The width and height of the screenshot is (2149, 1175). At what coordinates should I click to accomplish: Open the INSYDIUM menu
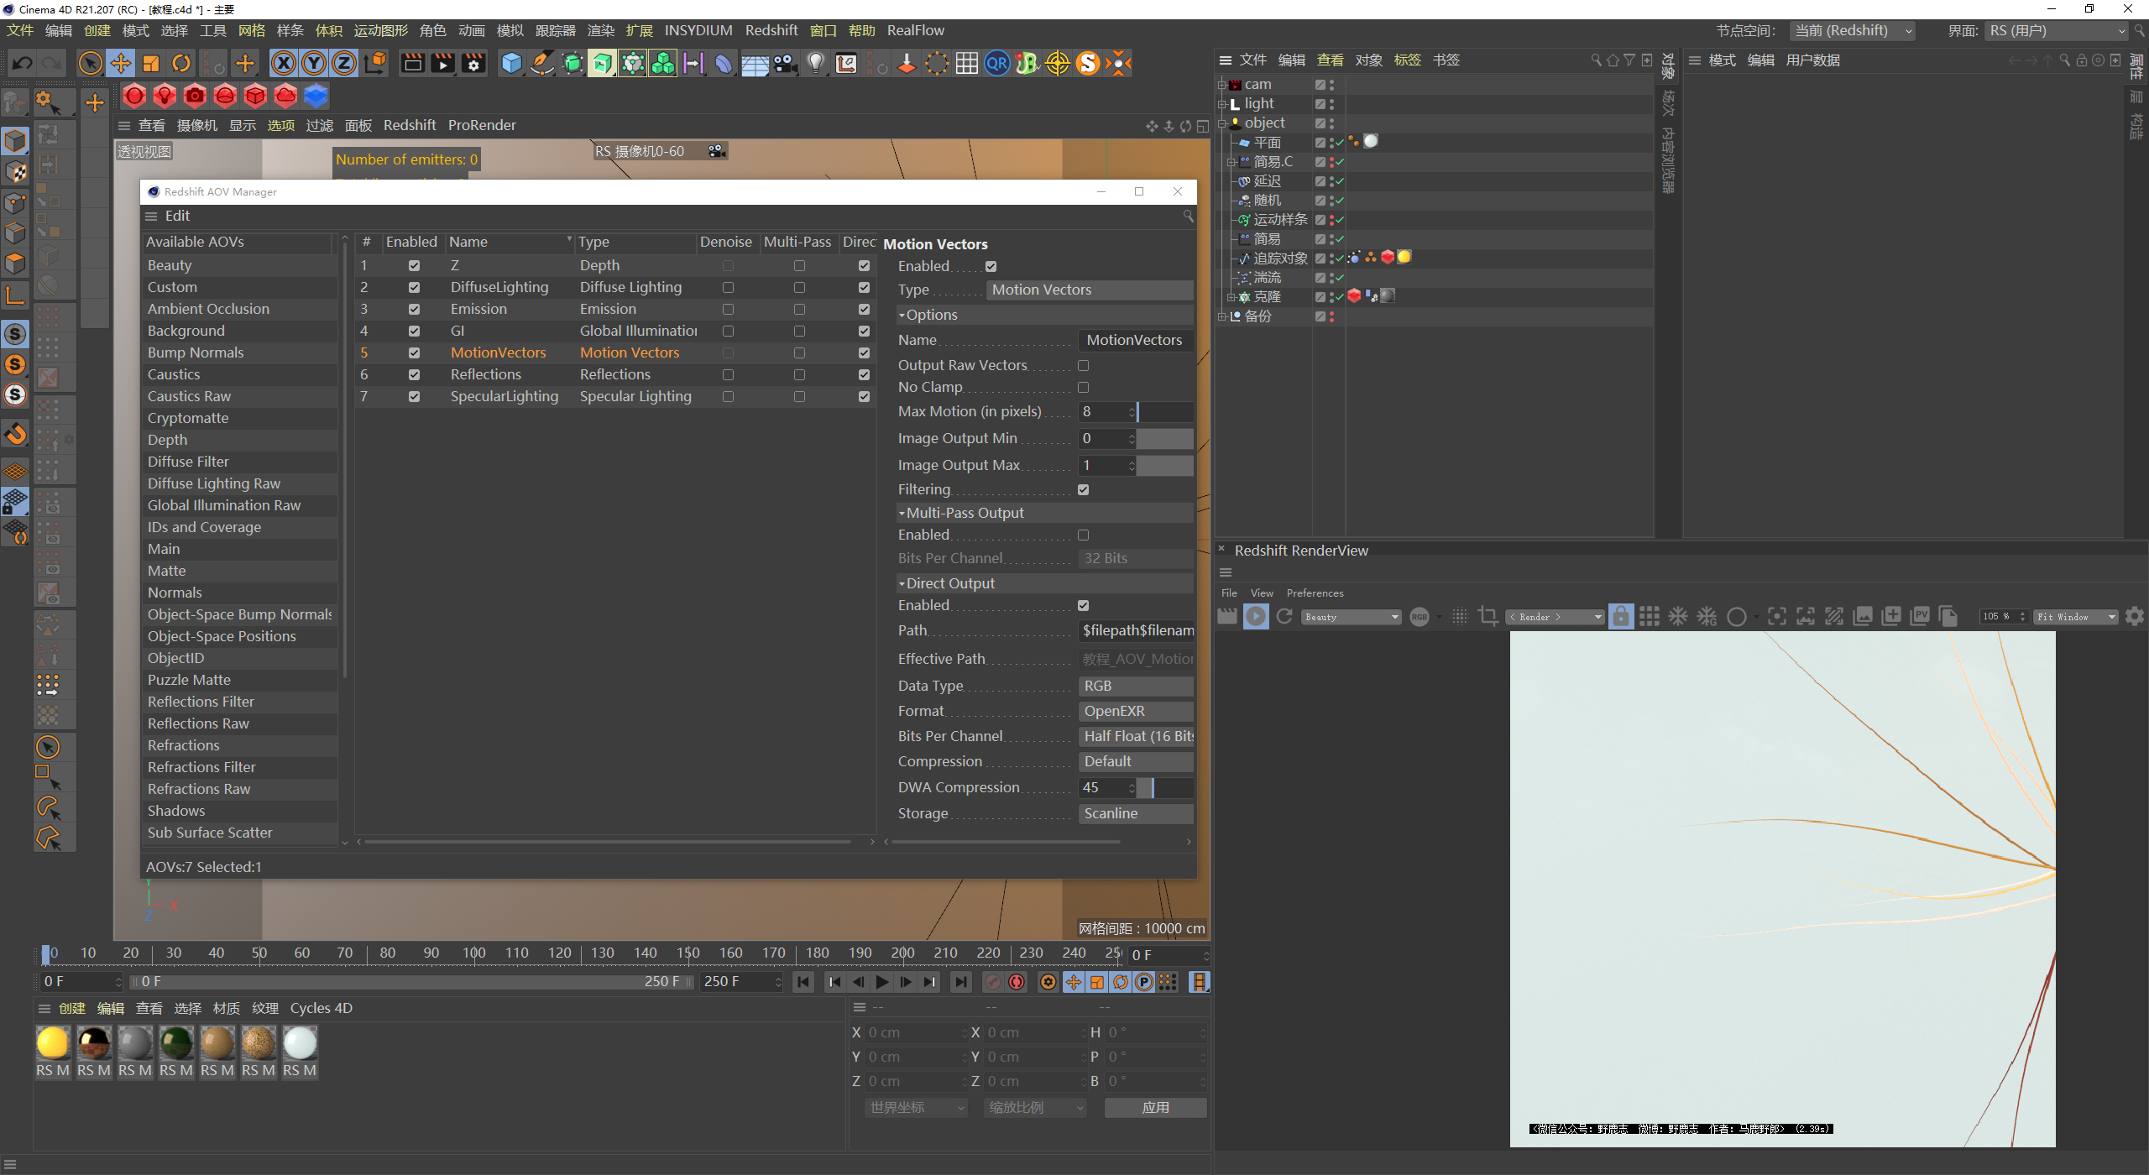point(698,30)
